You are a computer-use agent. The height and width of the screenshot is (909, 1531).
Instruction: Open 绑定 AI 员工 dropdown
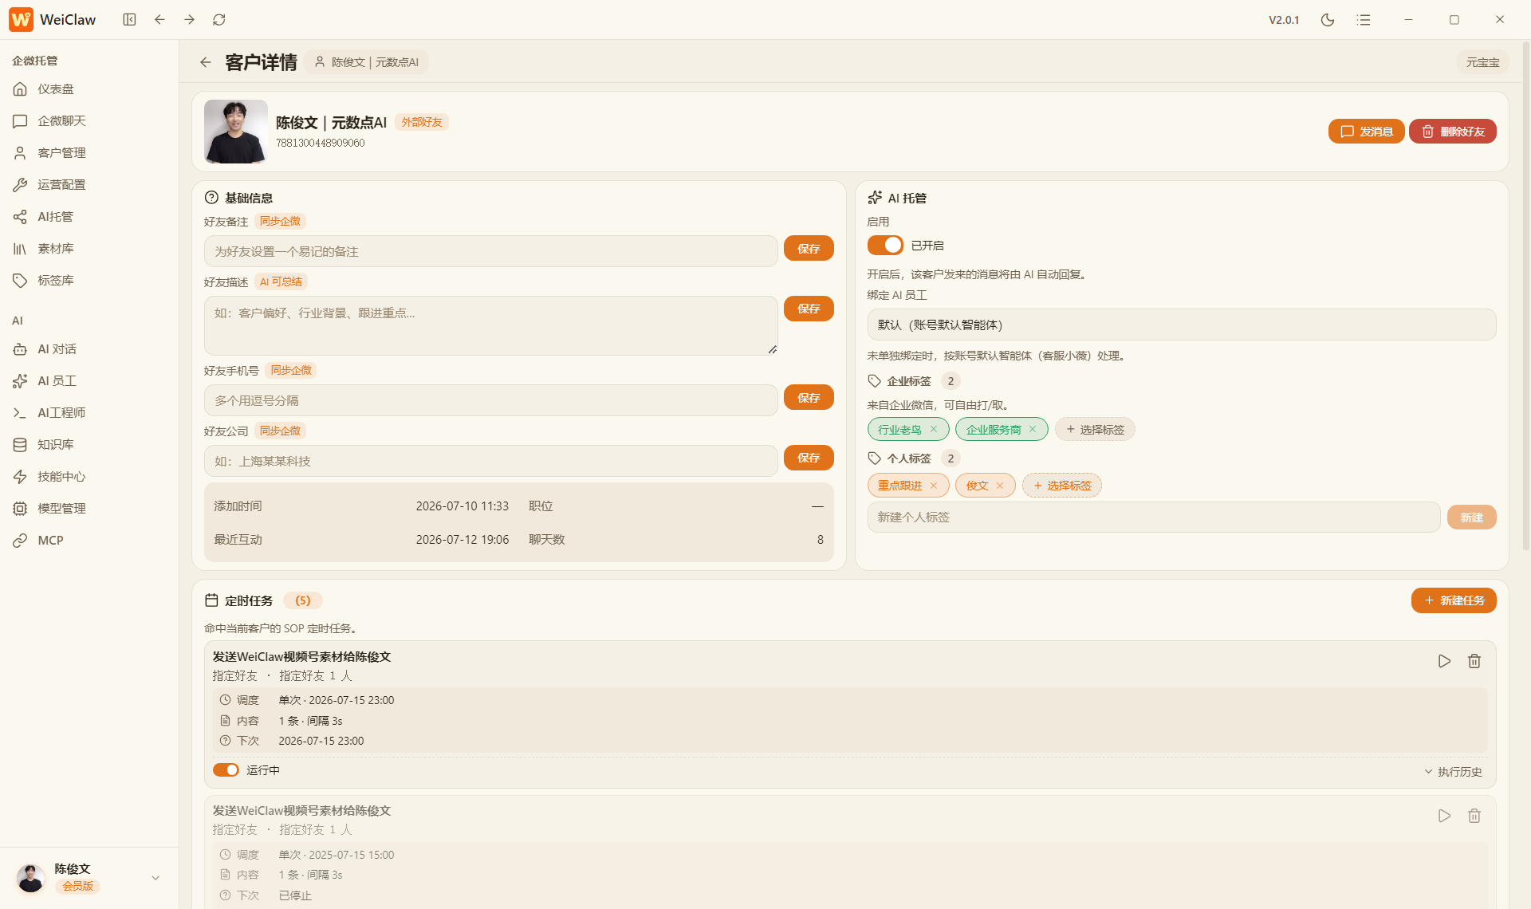[x=1181, y=325]
